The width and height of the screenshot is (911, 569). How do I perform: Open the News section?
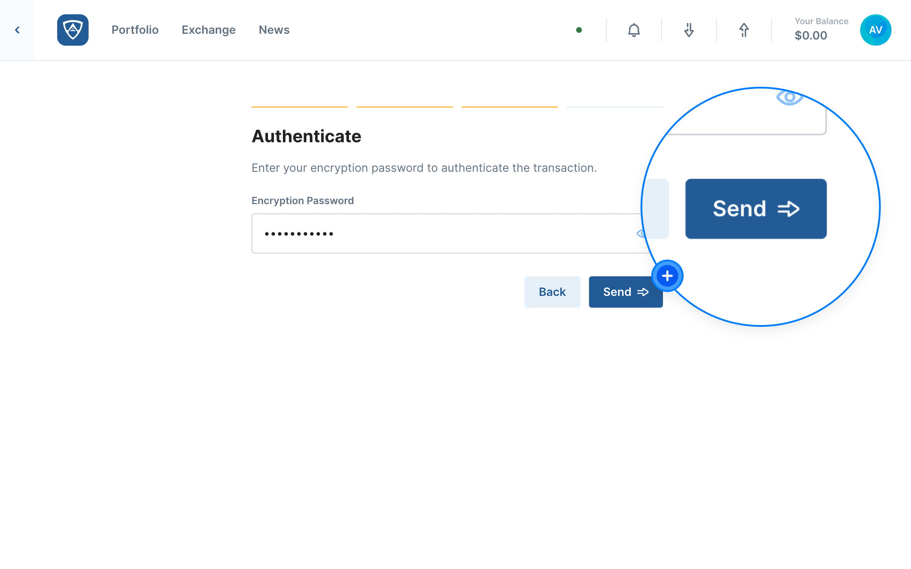point(274,30)
